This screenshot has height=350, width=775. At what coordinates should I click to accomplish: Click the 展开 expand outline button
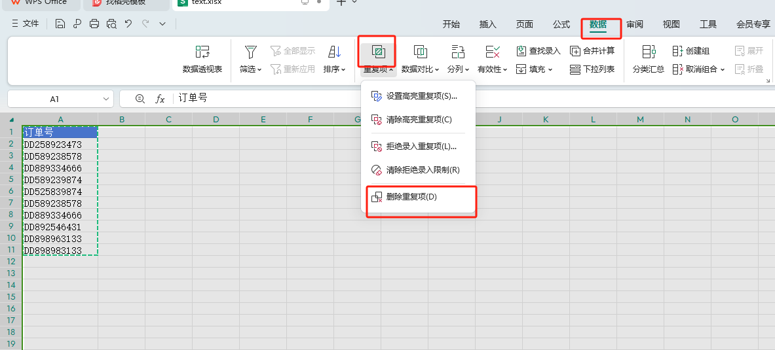point(749,50)
